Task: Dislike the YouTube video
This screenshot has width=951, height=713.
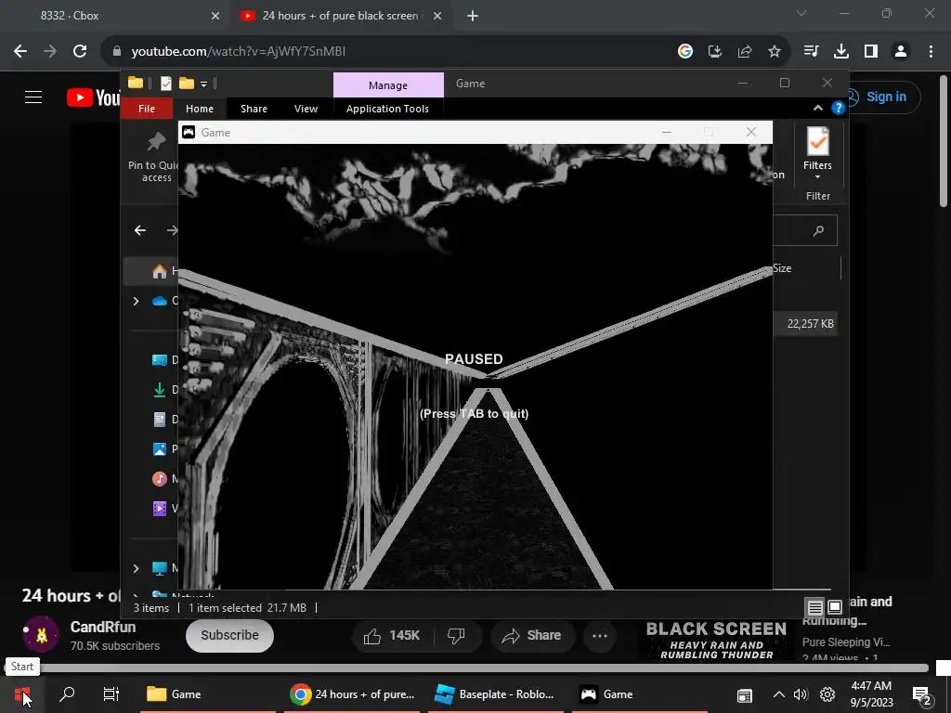Action: (456, 635)
